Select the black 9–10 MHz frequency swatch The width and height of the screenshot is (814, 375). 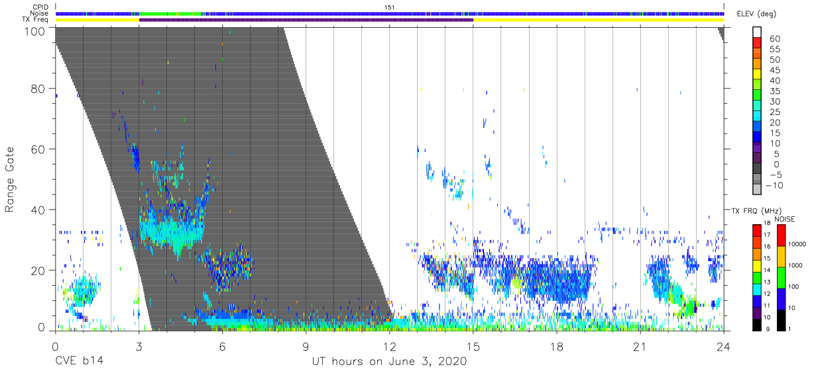(756, 323)
